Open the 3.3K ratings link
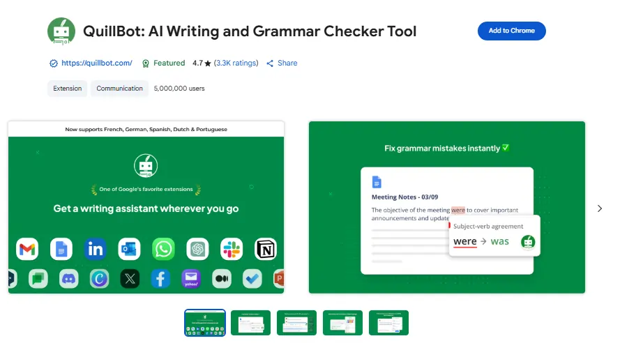The width and height of the screenshot is (643, 350). [236, 63]
